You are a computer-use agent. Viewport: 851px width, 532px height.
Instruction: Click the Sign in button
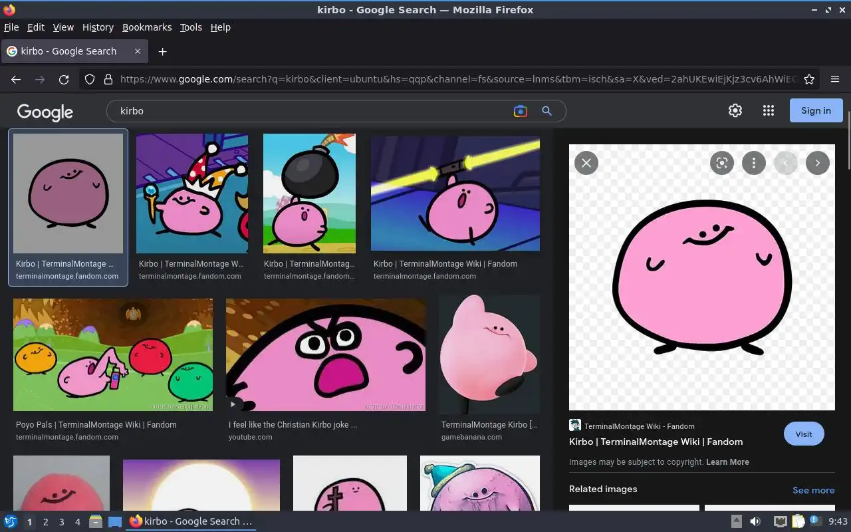tap(816, 110)
